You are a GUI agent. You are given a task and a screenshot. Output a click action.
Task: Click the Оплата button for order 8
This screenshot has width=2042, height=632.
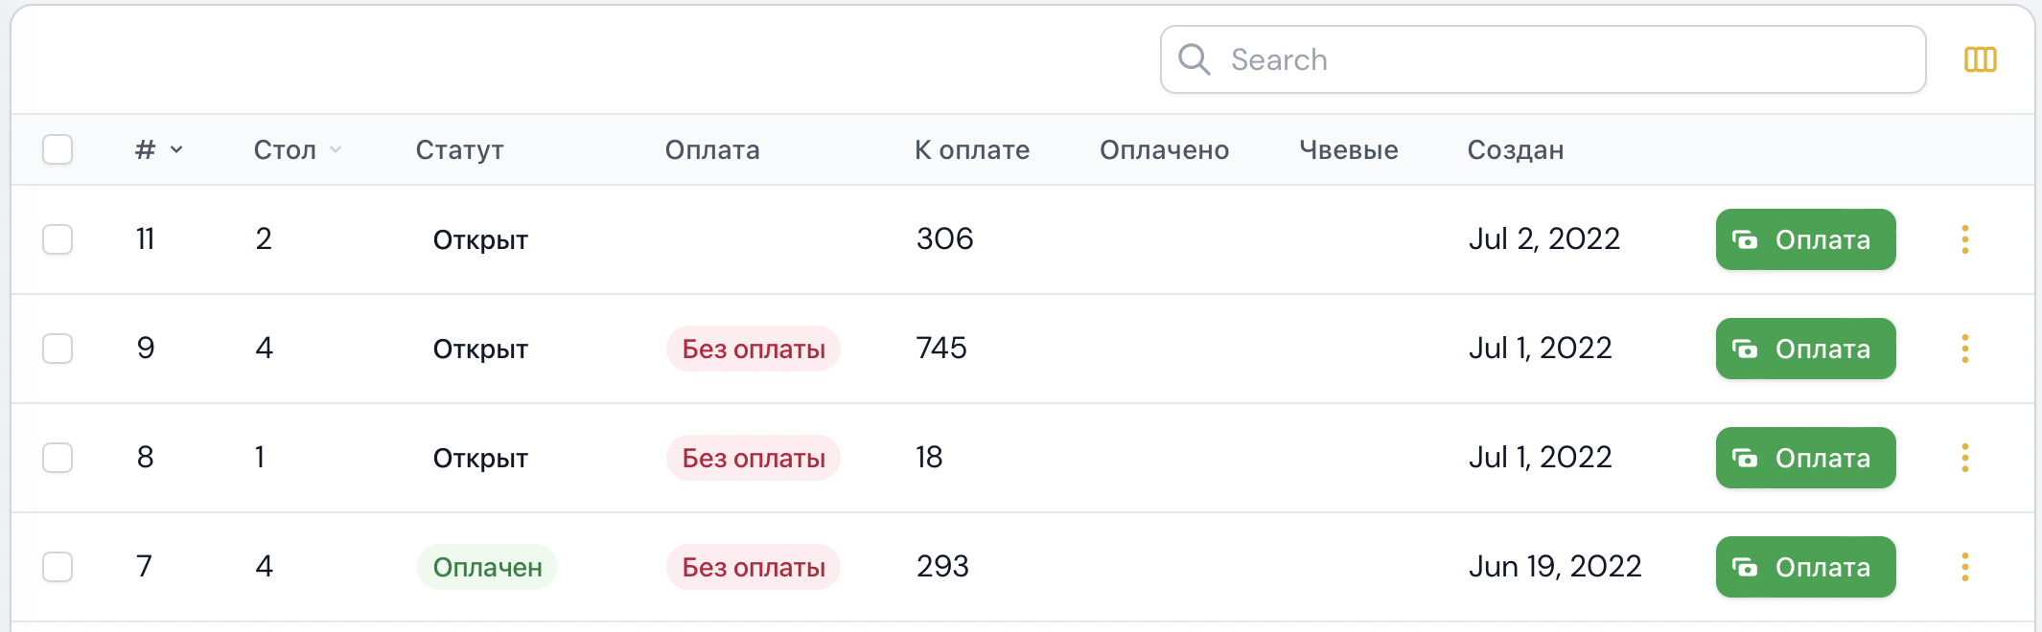1805,458
